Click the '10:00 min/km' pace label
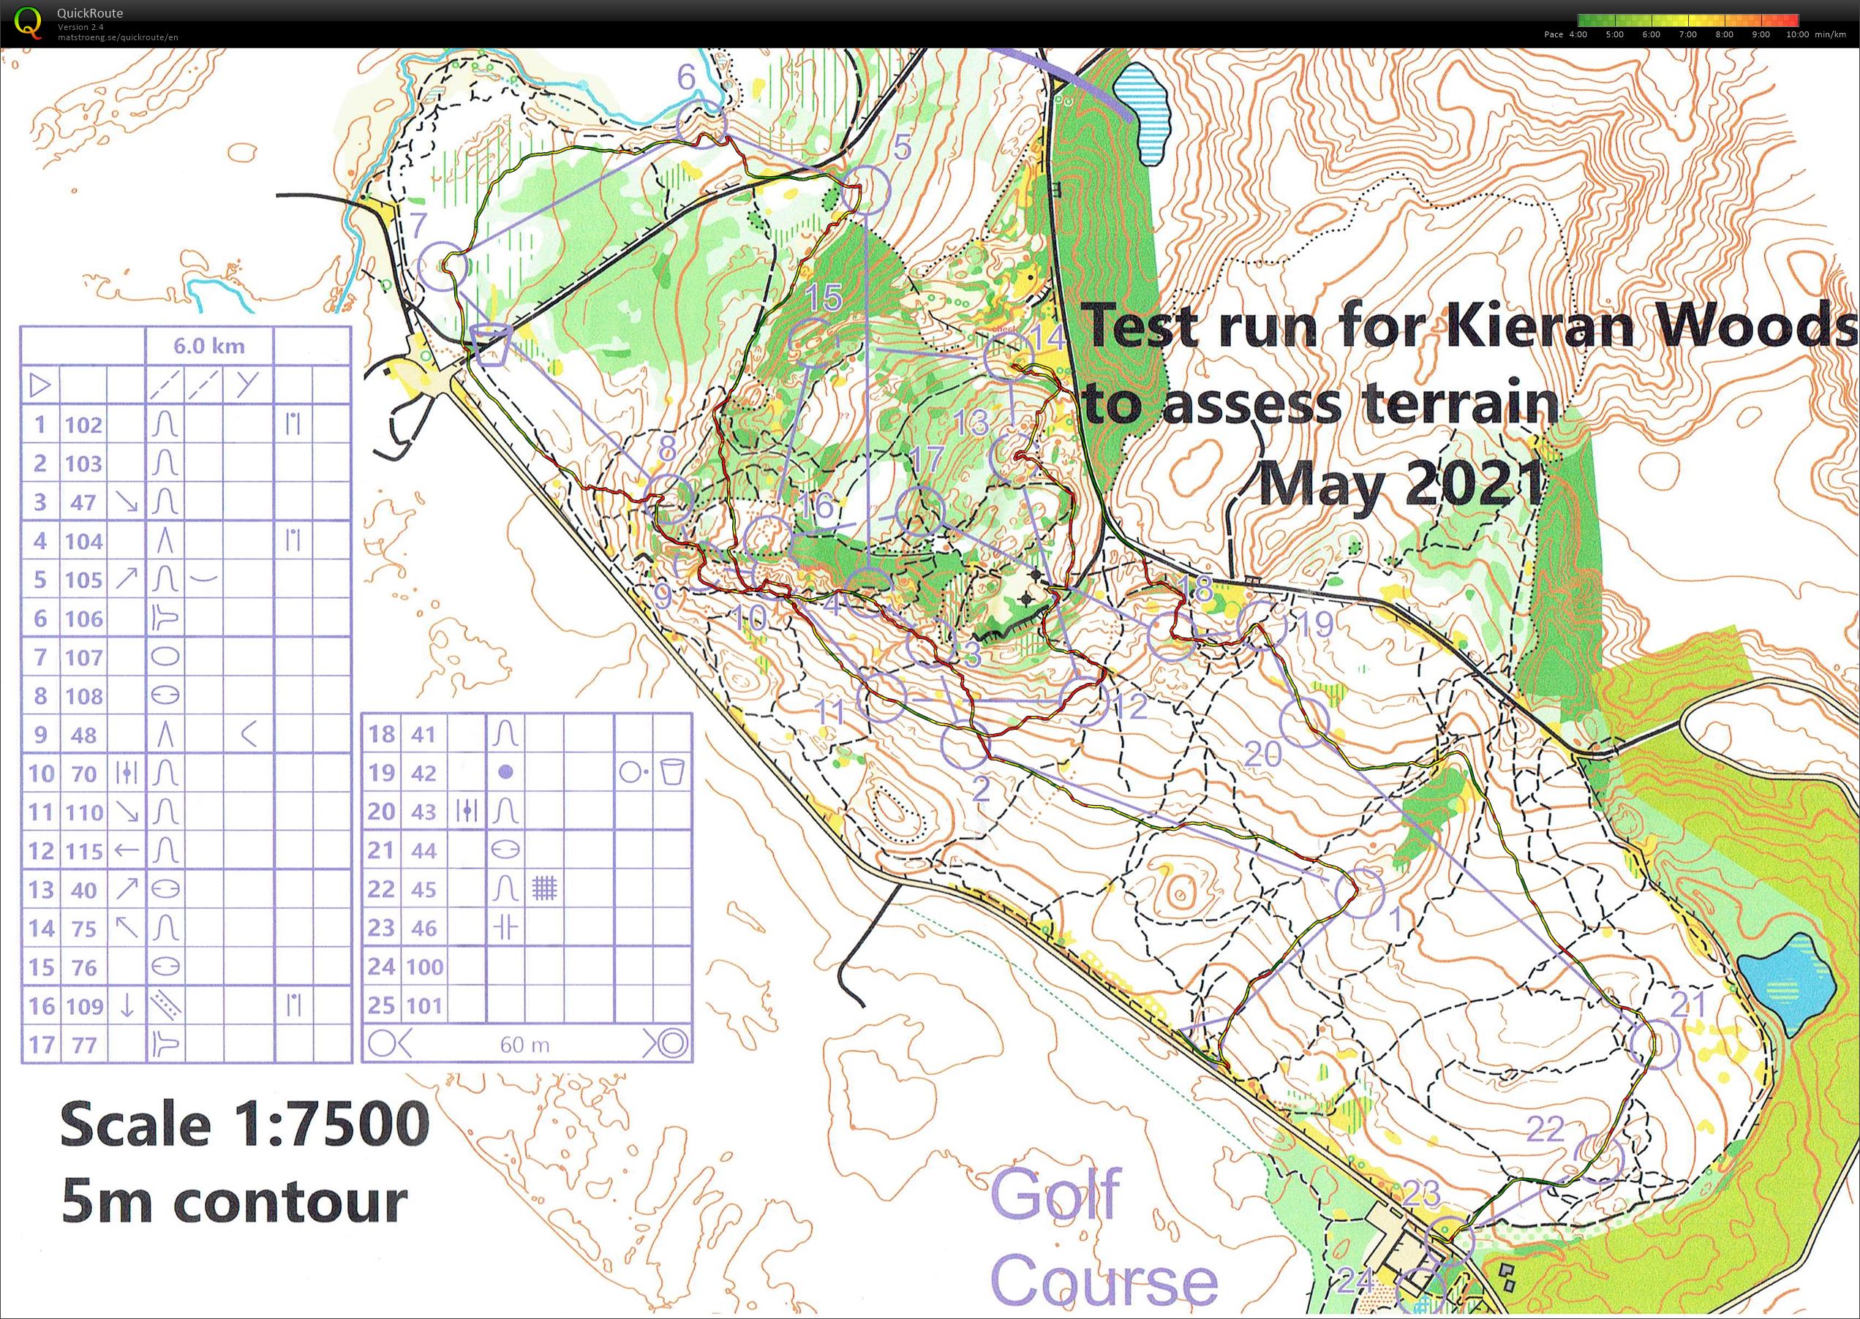The width and height of the screenshot is (1860, 1319). click(x=1815, y=34)
